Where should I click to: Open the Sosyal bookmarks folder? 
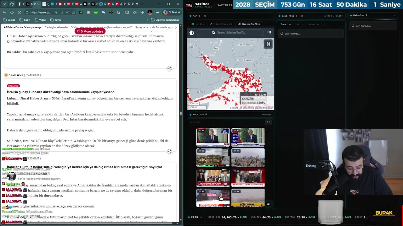coord(9,20)
